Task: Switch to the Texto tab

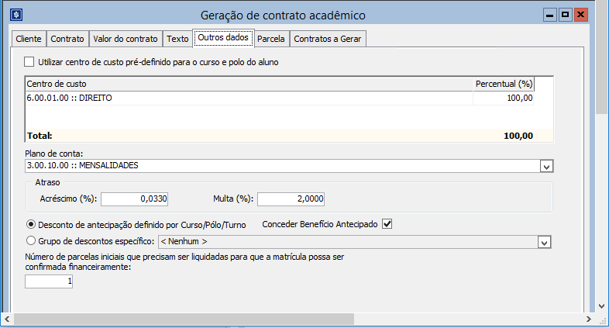Action: tap(177, 38)
